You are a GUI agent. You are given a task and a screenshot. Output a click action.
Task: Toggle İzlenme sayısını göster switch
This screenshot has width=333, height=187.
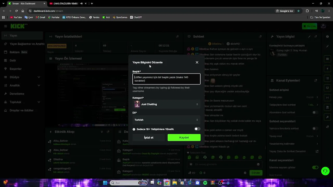(315, 168)
